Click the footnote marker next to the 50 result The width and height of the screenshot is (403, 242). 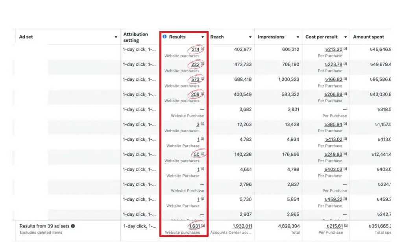coord(202,154)
